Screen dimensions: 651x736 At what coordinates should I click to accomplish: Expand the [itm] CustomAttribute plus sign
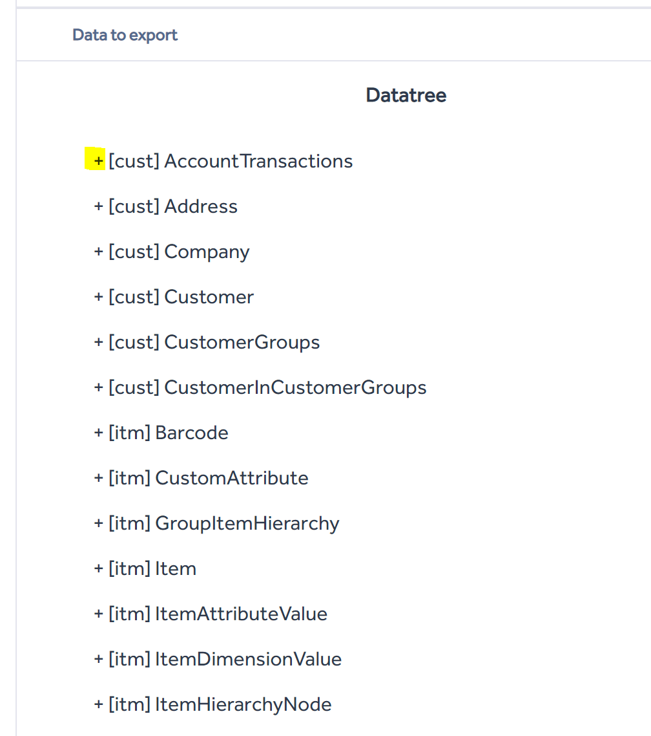98,479
